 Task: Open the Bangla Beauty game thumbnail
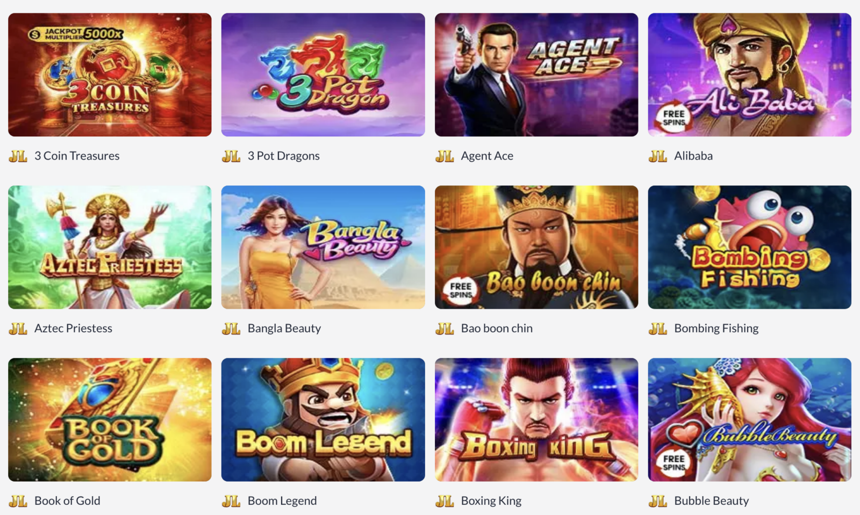(x=323, y=247)
